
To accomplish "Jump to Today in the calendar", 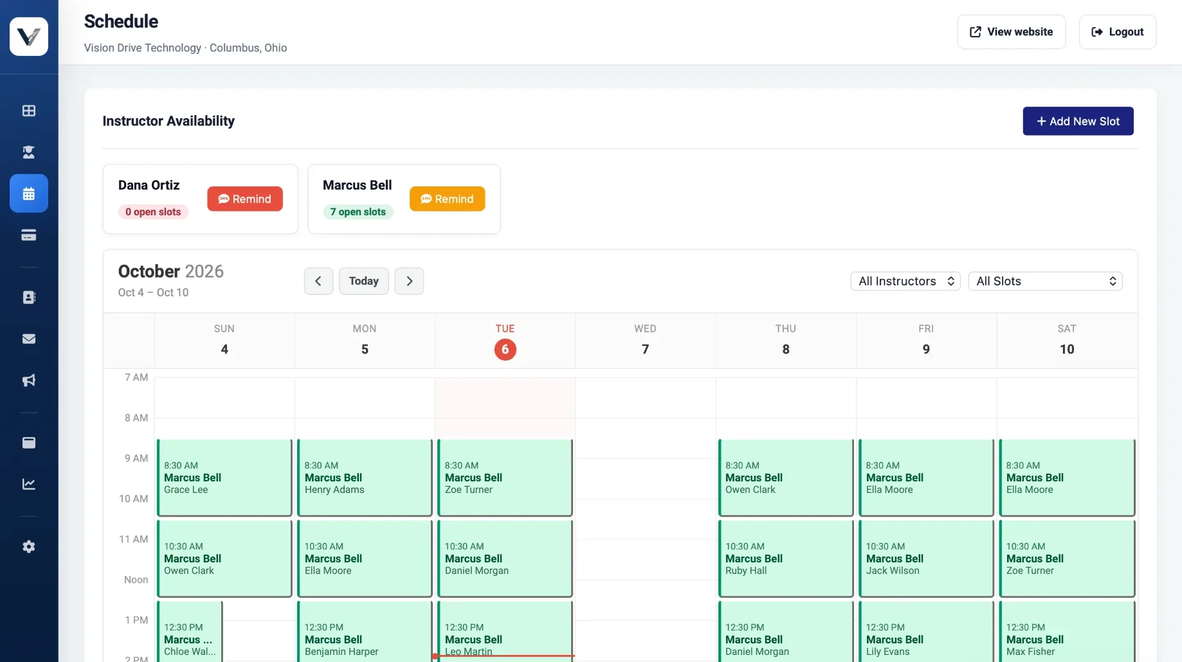I will click(364, 281).
